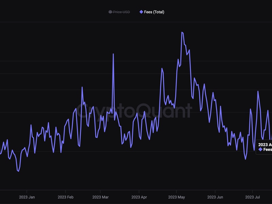Click the fees peak in early July
The width and height of the screenshot is (272, 204).
tap(258, 91)
